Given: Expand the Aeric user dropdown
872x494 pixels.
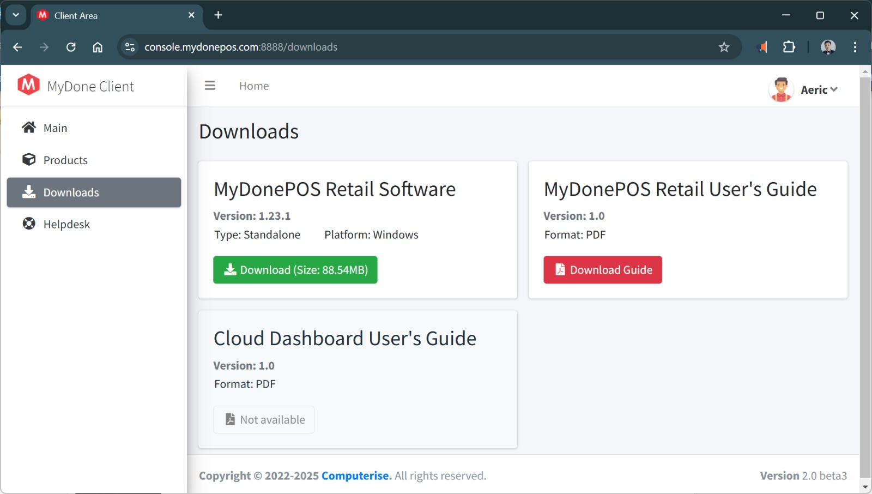Looking at the screenshot, I should click(x=819, y=89).
